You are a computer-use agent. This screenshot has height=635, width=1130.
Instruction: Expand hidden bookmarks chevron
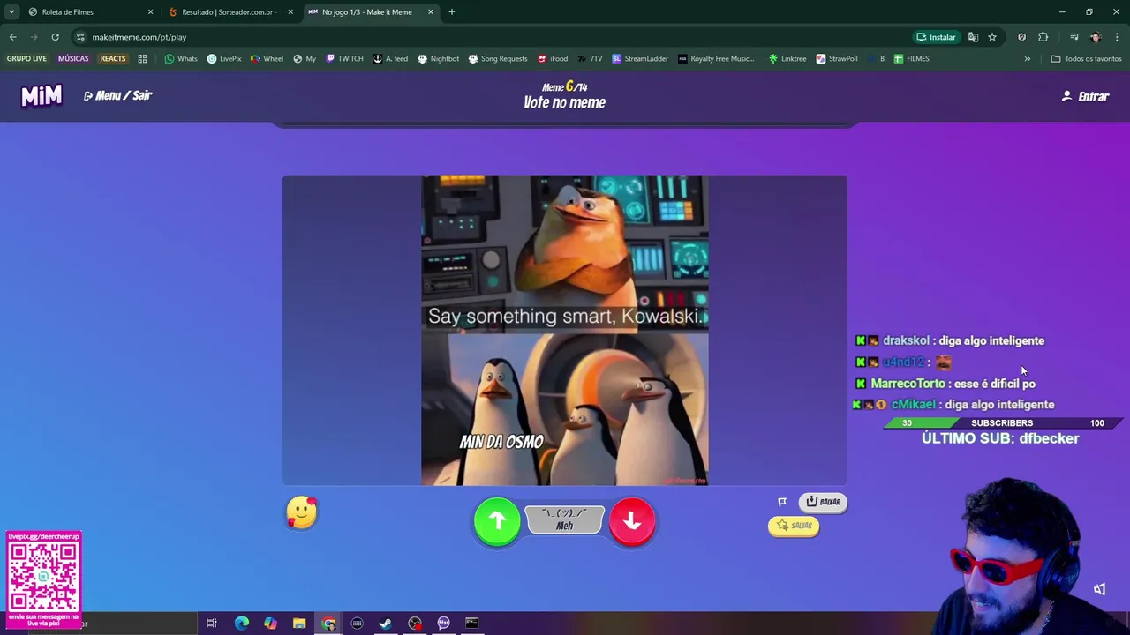coord(1027,59)
